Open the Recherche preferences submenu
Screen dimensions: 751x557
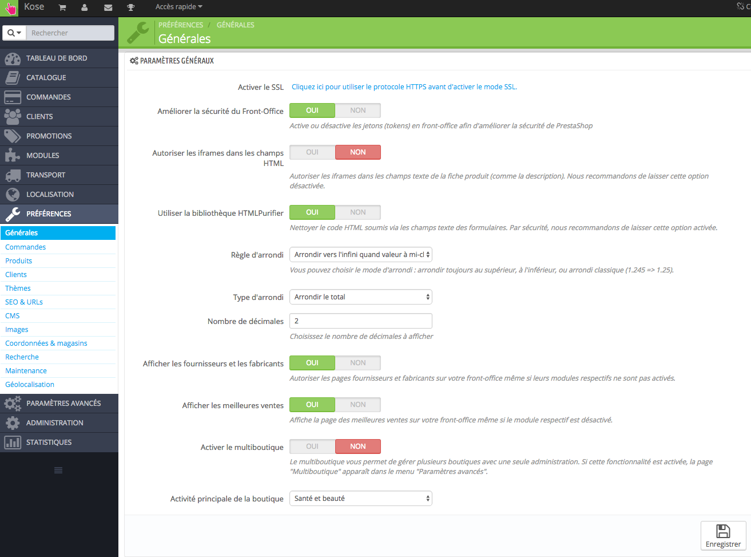point(22,357)
